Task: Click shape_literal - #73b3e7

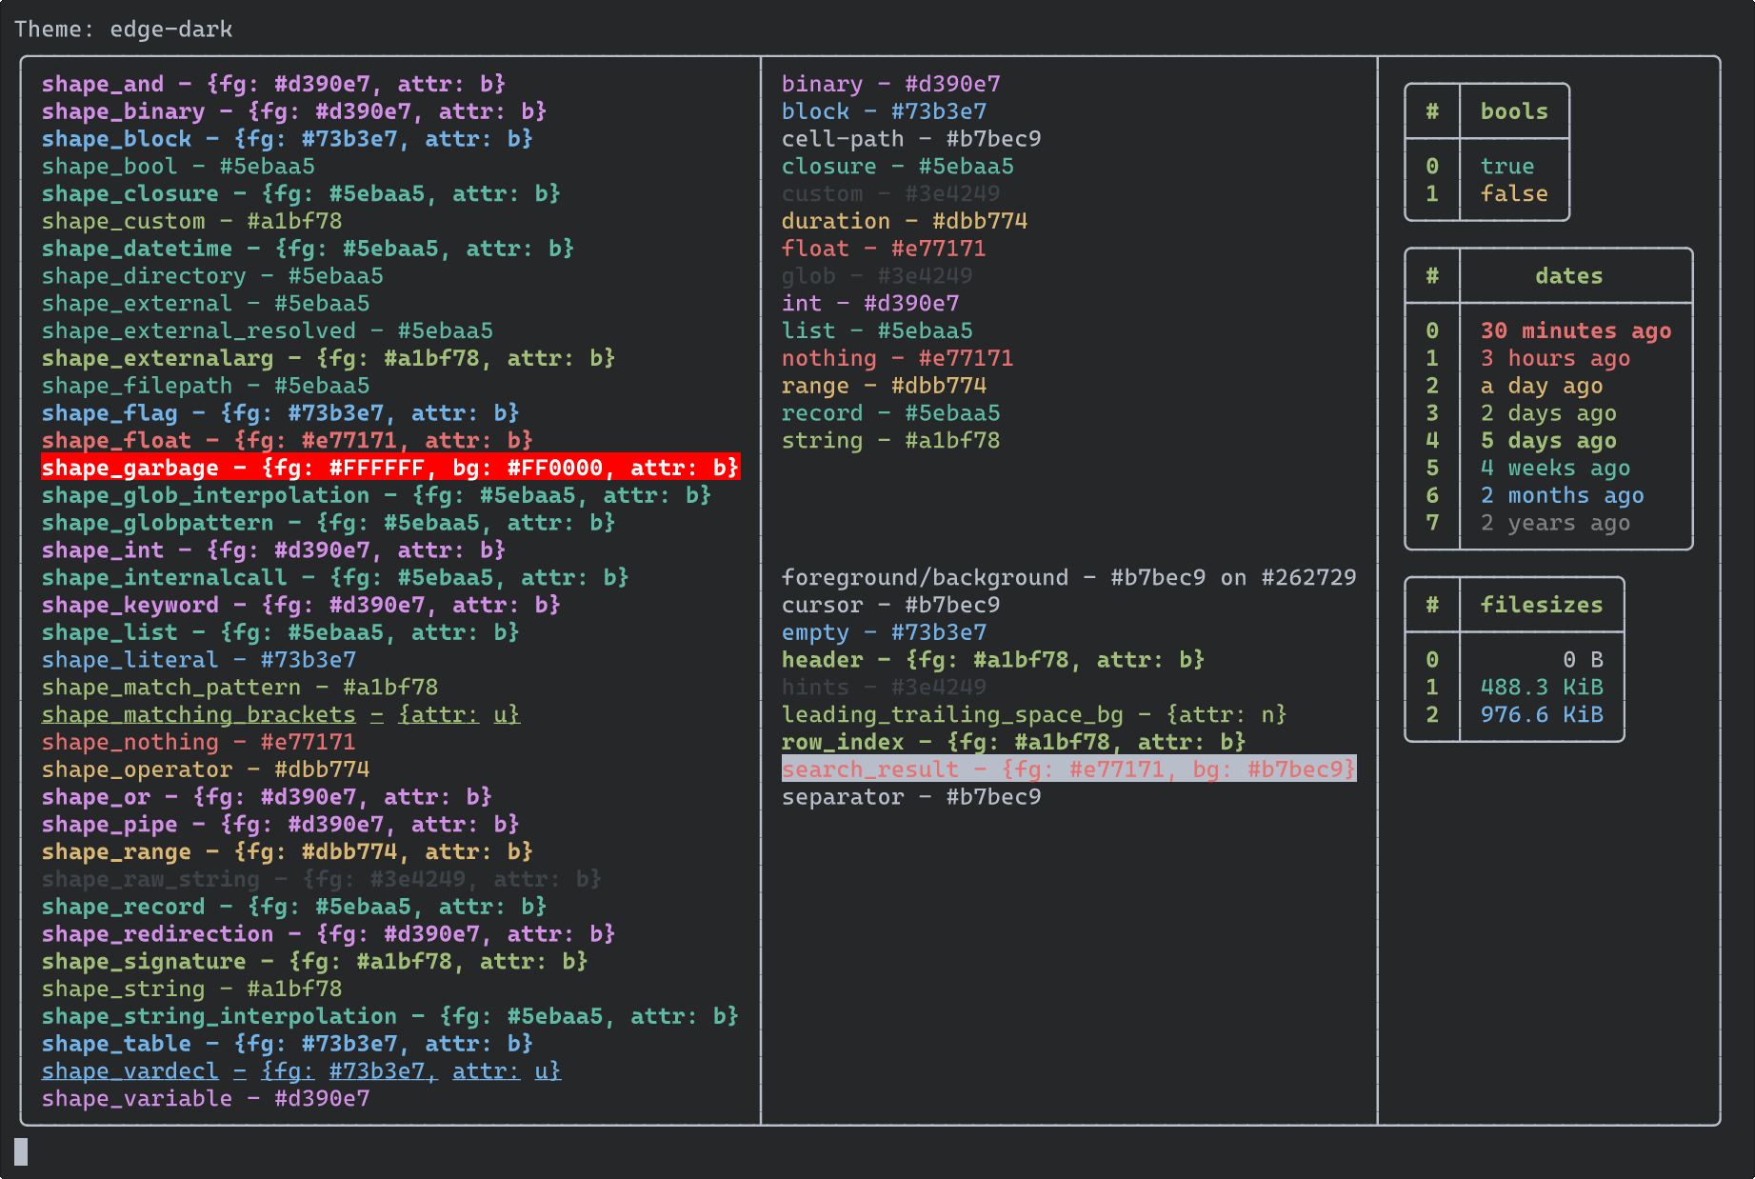Action: tap(199, 660)
